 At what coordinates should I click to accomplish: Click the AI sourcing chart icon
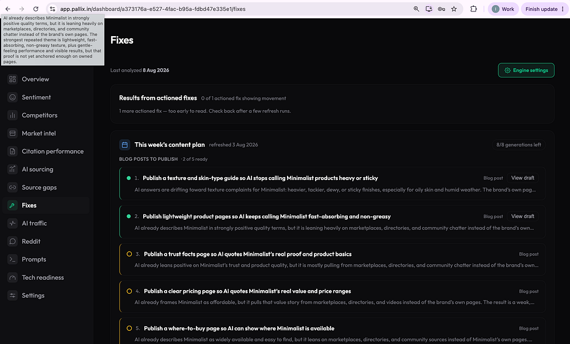click(13, 170)
